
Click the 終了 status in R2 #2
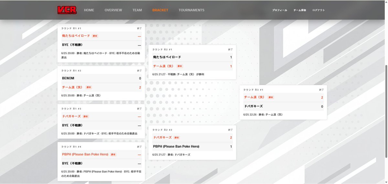(231, 130)
